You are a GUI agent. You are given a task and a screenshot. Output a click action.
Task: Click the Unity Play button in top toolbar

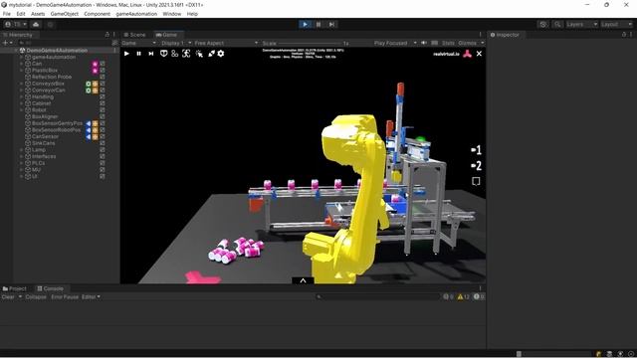coord(306,24)
